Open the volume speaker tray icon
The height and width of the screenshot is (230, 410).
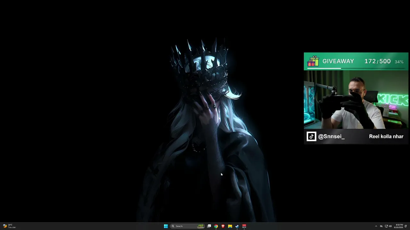coord(390,226)
